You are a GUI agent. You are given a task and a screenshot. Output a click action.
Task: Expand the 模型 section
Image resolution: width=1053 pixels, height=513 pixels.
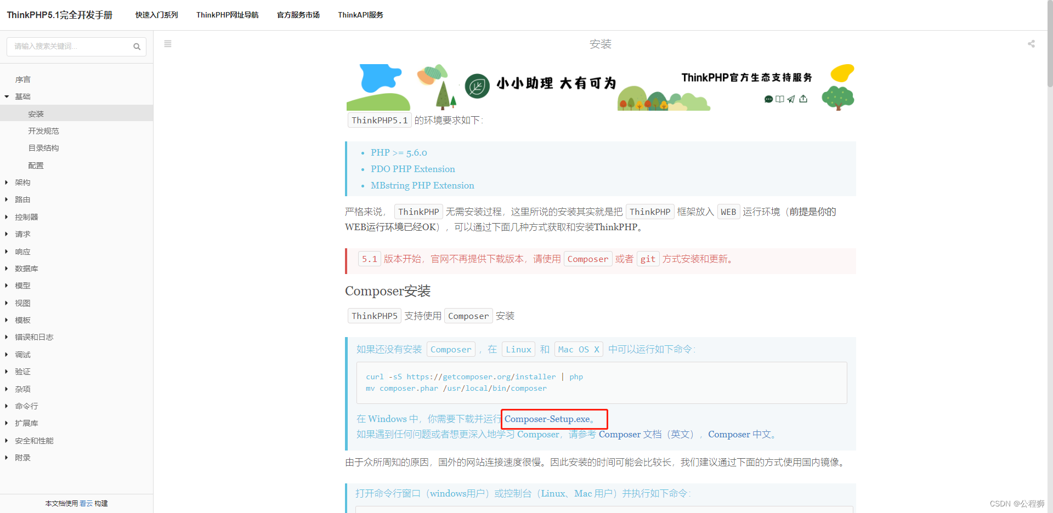7,286
